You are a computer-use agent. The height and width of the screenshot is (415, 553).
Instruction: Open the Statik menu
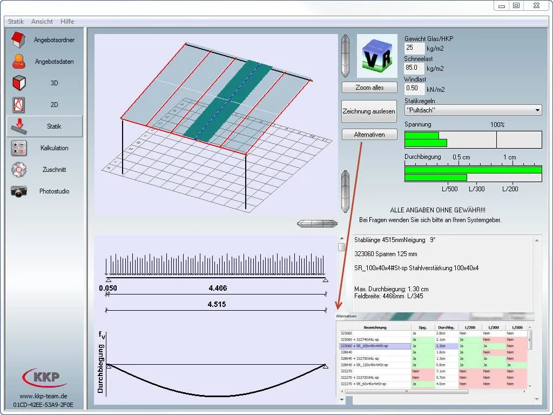pos(16,22)
